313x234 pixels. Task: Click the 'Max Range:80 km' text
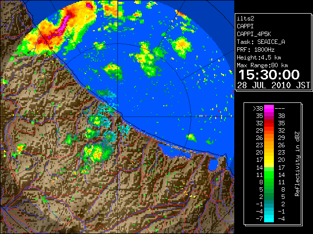tap(262, 65)
